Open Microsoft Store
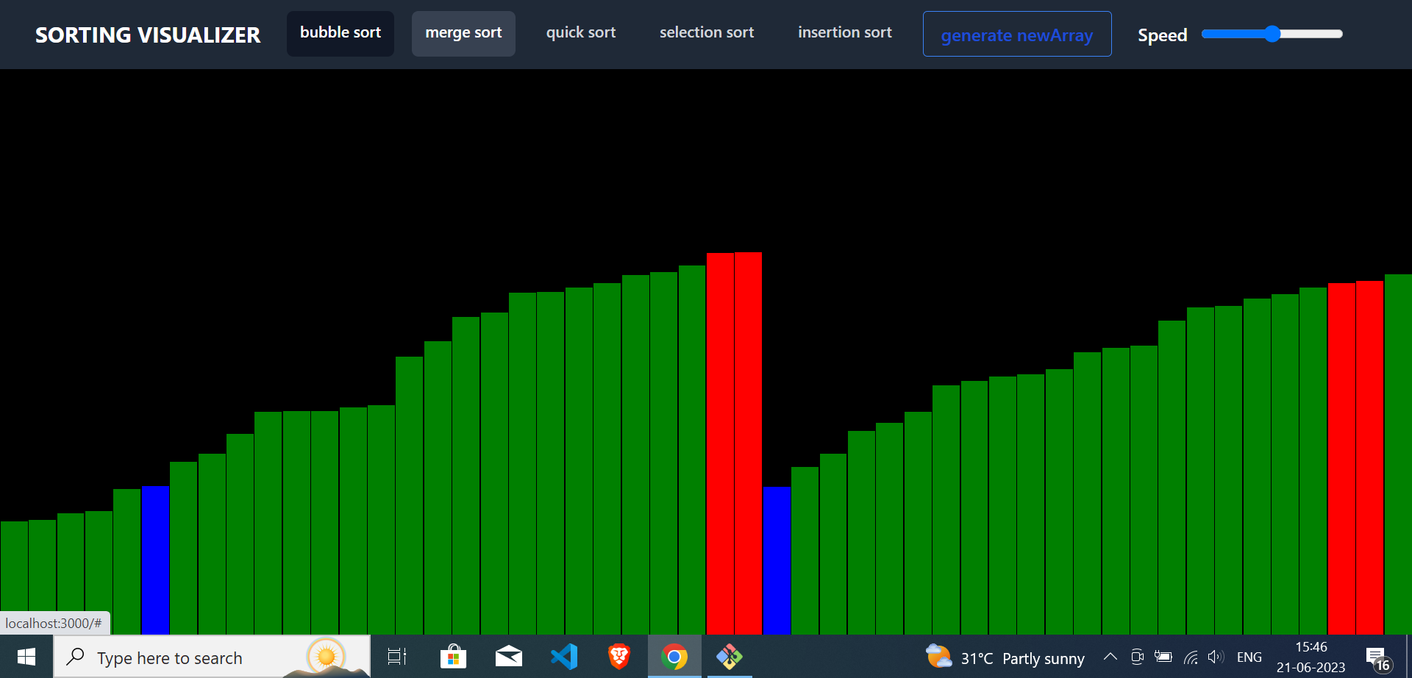The image size is (1412, 678). tap(453, 657)
